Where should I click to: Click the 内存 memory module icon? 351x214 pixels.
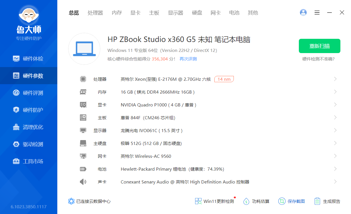click(83, 92)
